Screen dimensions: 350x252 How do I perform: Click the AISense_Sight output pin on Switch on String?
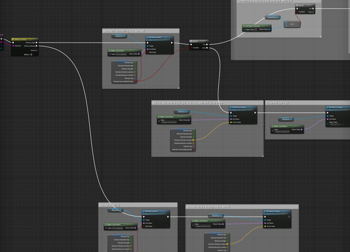click(x=37, y=43)
